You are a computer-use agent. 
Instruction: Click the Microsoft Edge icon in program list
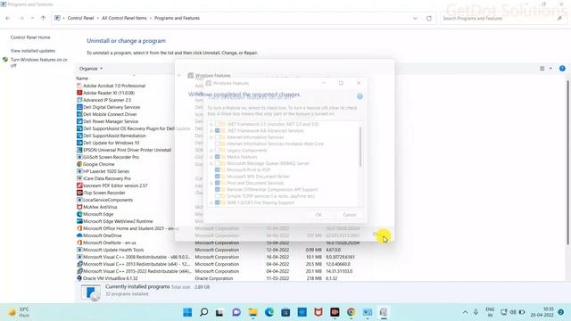click(x=79, y=214)
